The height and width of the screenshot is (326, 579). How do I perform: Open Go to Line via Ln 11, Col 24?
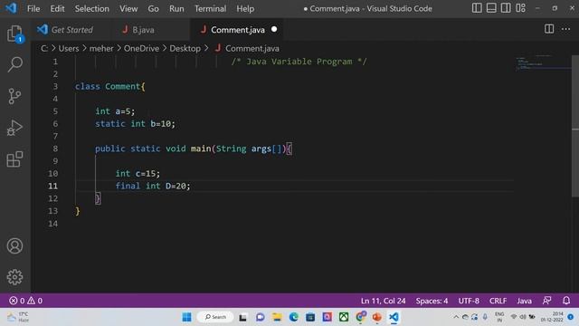(383, 301)
